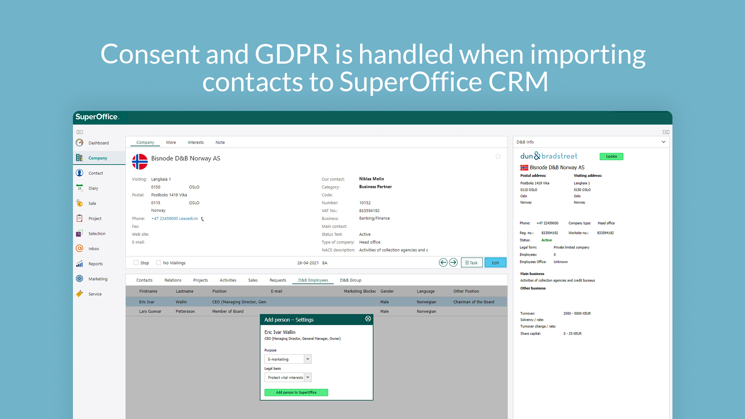Open the Sales tab
745x419 pixels.
point(253,280)
